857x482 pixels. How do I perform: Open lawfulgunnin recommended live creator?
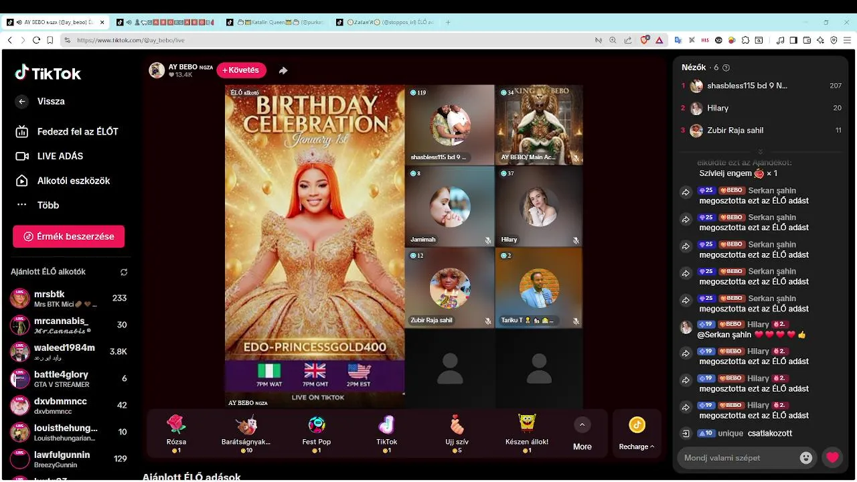68,459
